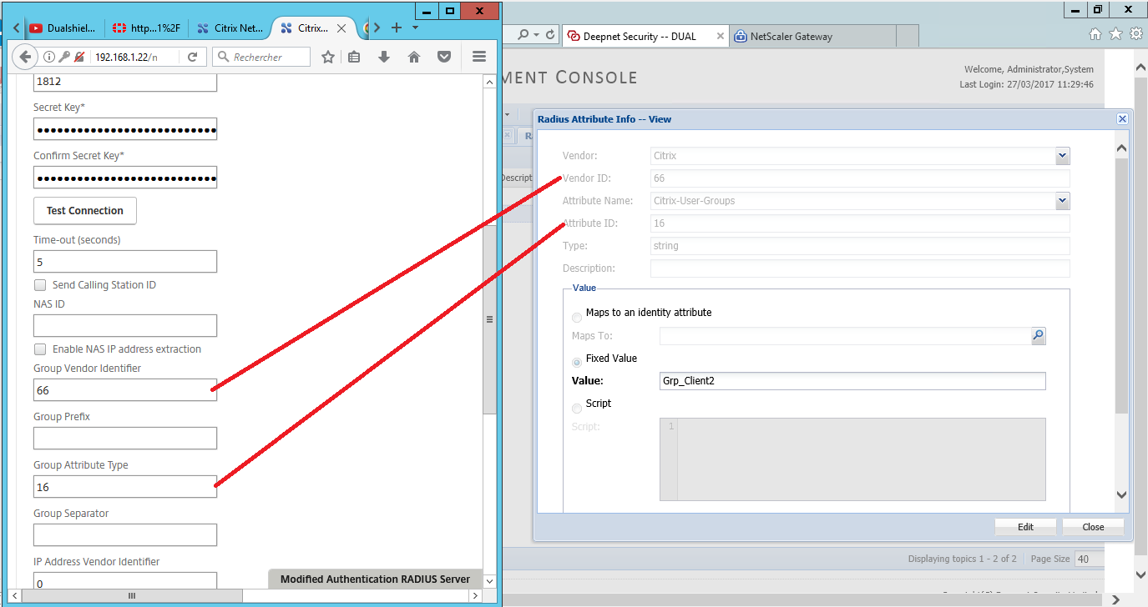1148x607 pixels.
Task: Open the Firefox downloads arrow icon
Action: (384, 57)
